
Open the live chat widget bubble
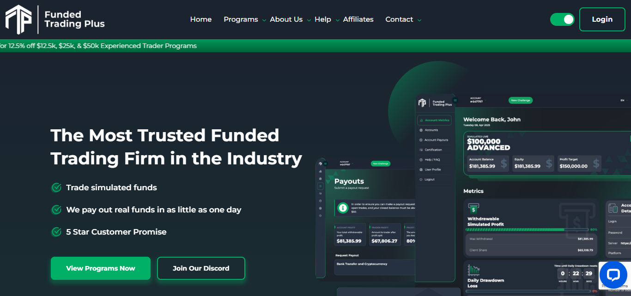[x=613, y=275]
